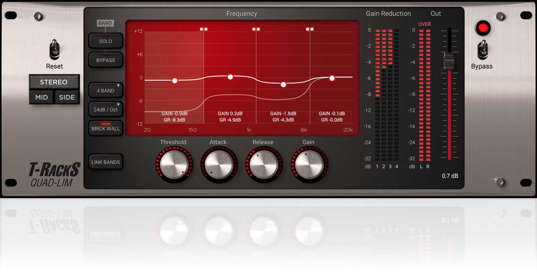Click the Attack knob
The width and height of the screenshot is (537, 275).
(219, 165)
